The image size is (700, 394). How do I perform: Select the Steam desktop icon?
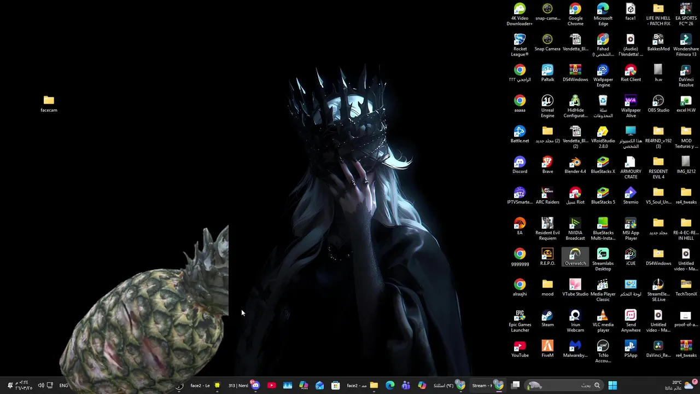coord(547,318)
